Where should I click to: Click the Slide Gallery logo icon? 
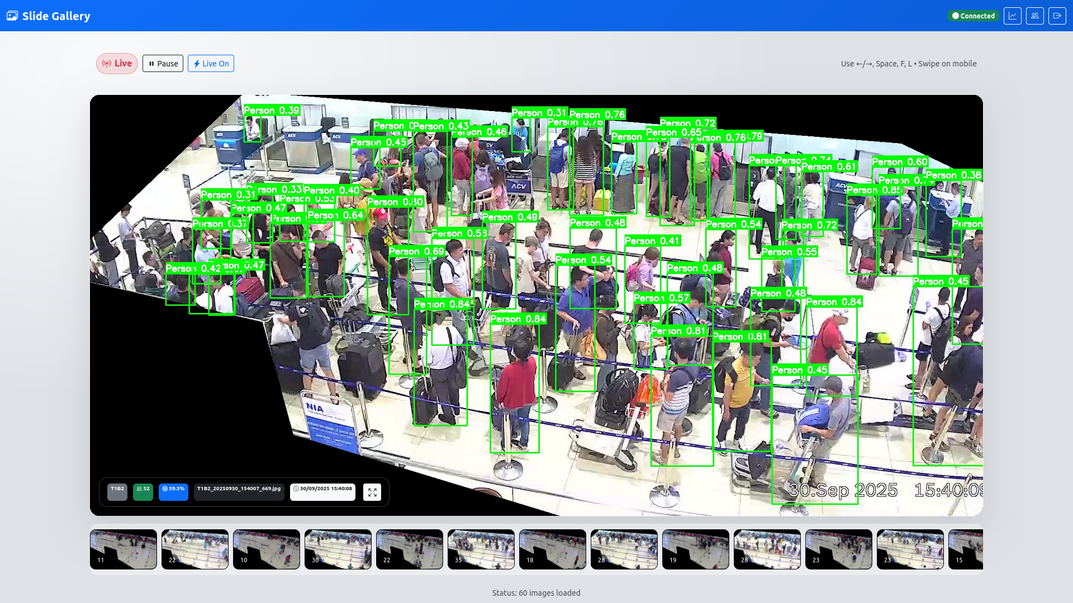[12, 16]
